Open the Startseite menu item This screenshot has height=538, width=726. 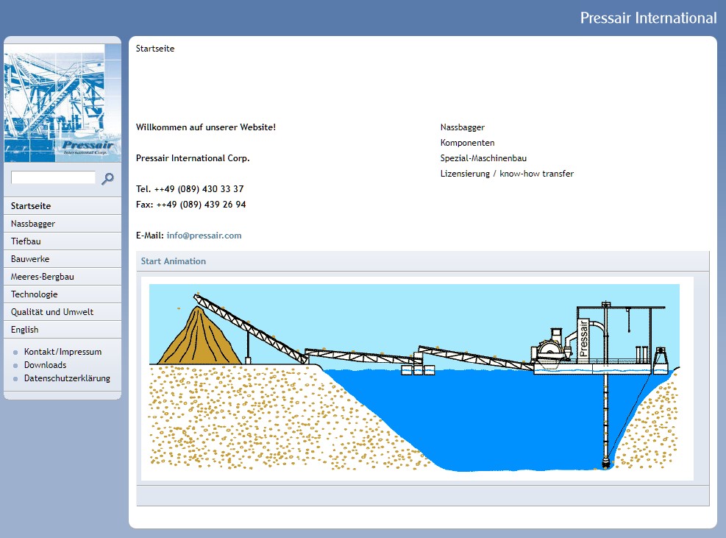point(31,206)
